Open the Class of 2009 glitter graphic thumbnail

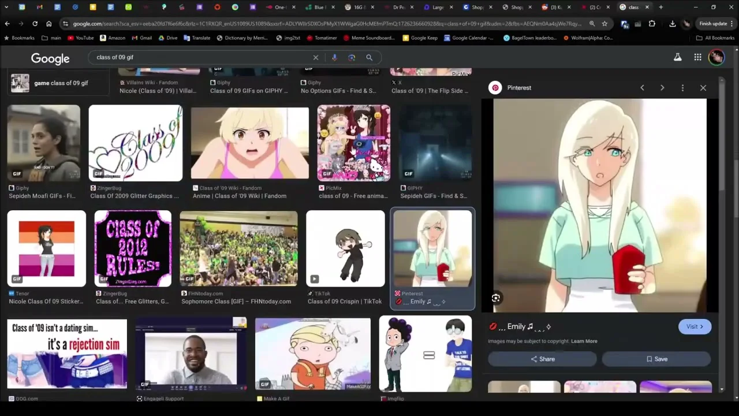pyautogui.click(x=135, y=143)
